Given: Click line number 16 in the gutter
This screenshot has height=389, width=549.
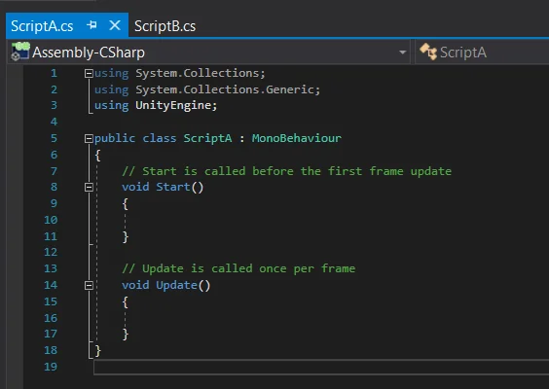Looking at the screenshot, I should [51, 318].
